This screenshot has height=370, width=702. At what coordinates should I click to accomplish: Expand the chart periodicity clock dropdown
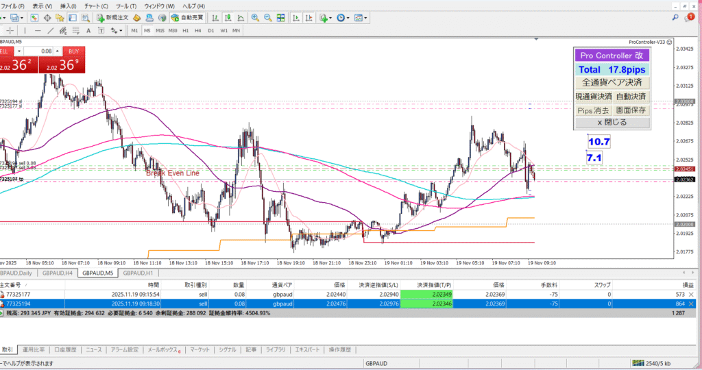point(348,17)
